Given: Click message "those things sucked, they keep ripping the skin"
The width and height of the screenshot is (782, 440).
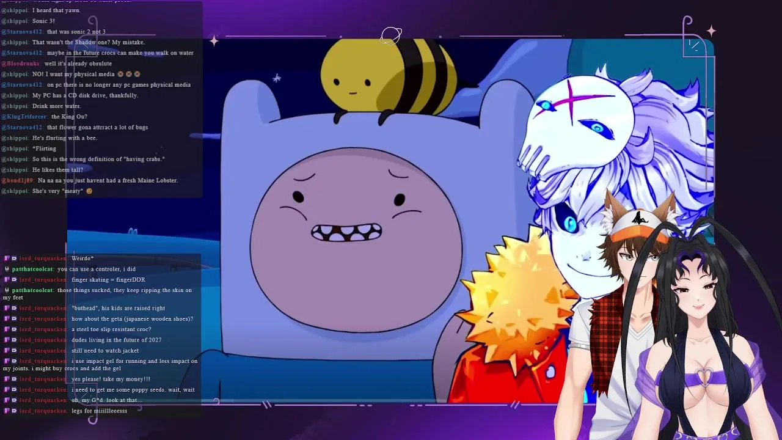Looking at the screenshot, I should (98, 294).
